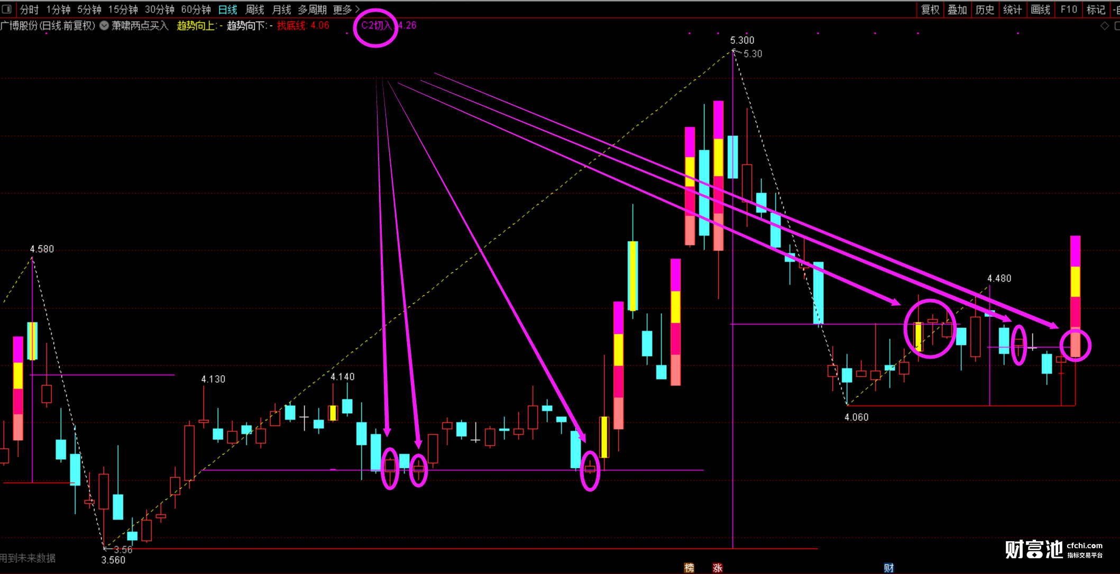Image resolution: width=1120 pixels, height=574 pixels.
Task: Toggle 复权 price adjustment
Action: pyautogui.click(x=930, y=10)
